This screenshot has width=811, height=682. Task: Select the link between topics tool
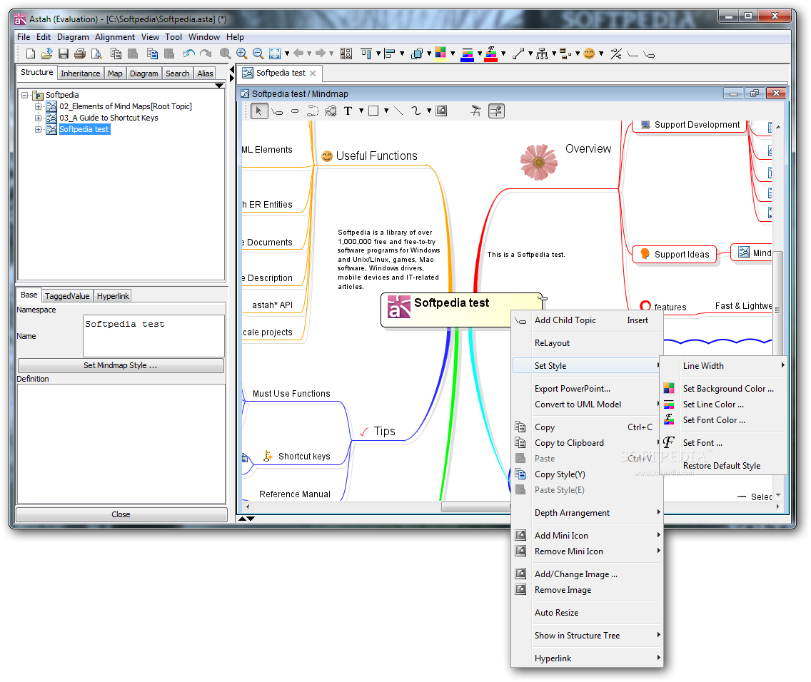click(313, 111)
